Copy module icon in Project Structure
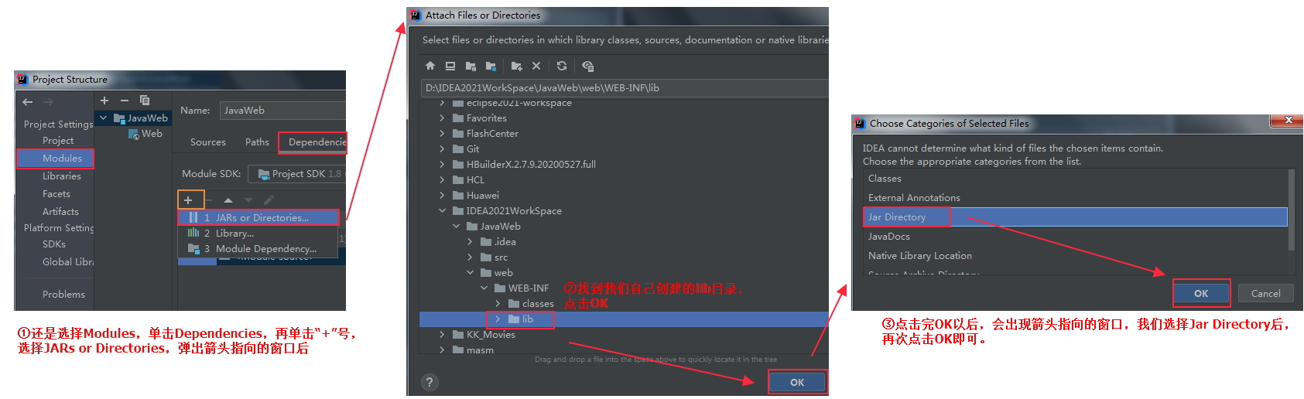Image resolution: width=1304 pixels, height=399 pixels. 145,101
